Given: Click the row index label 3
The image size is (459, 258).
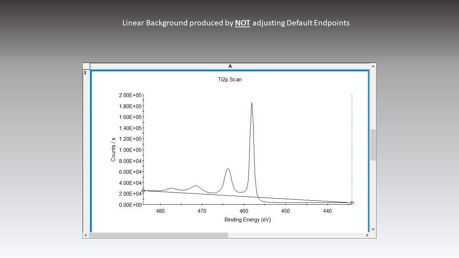Looking at the screenshot, I should point(85,72).
